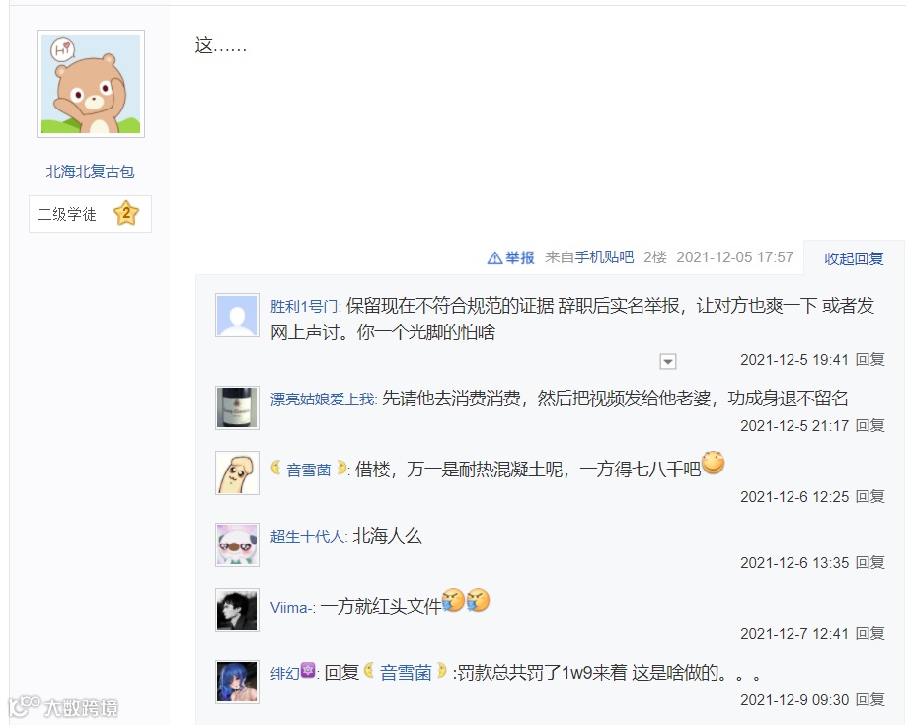The height and width of the screenshot is (725, 906).
Task: Click 胜利1号门 default avatar icon
Action: (237, 315)
